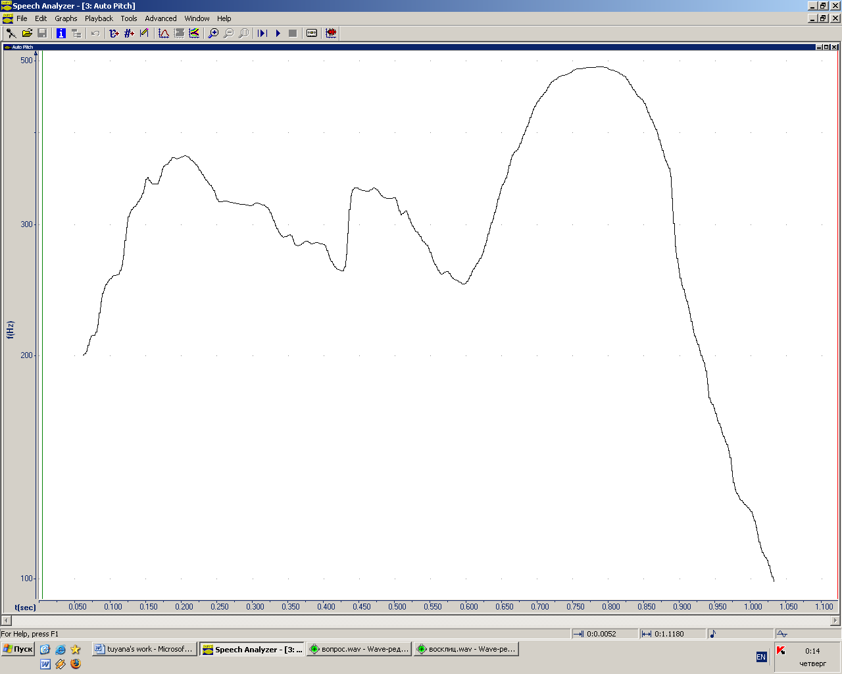Image resolution: width=842 pixels, height=674 pixels.
Task: Select the pencil edit toolbar icon
Action: coord(145,33)
